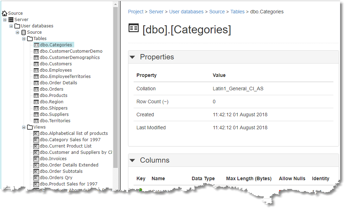Viewport: 345px width, 209px height.
Task: Click table icon in [dbo].[Categories] heading
Action: coord(134,28)
